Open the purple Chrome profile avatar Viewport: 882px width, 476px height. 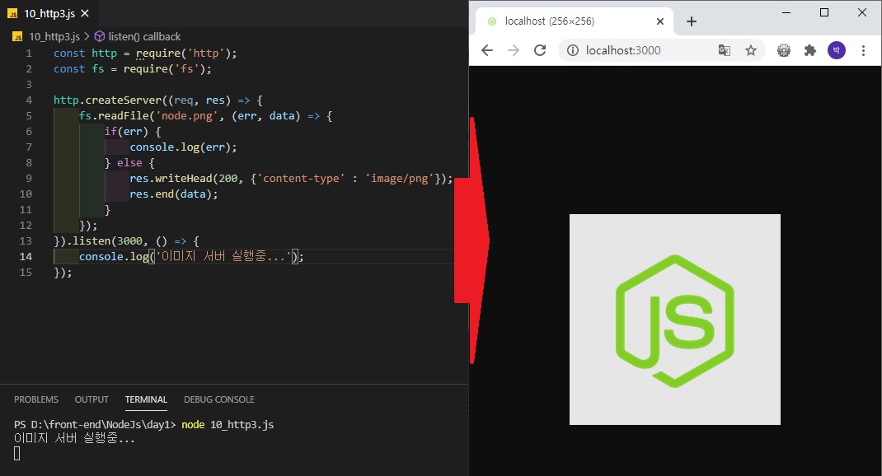[x=837, y=50]
